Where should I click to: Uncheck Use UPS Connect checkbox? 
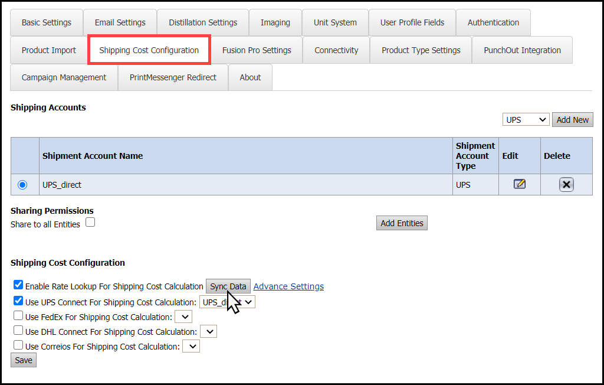tap(18, 301)
